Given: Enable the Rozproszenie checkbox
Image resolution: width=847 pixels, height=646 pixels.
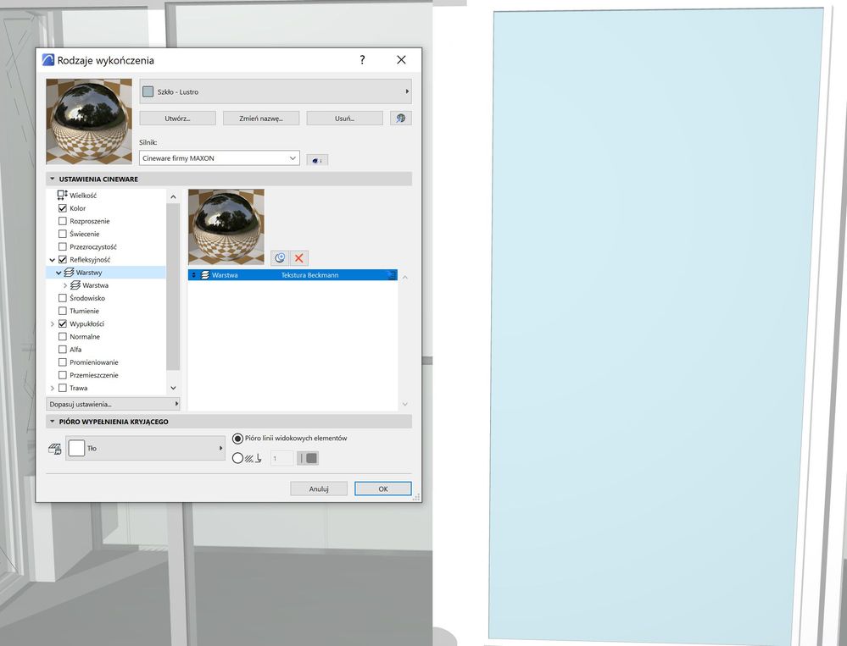Looking at the screenshot, I should click(63, 221).
